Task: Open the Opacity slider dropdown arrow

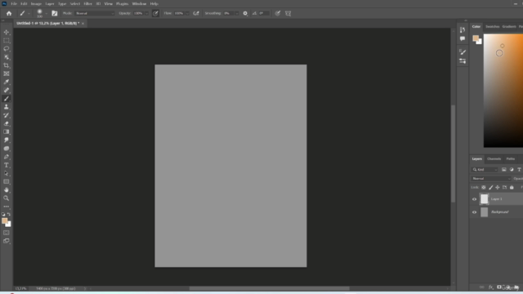Action: (x=146, y=13)
